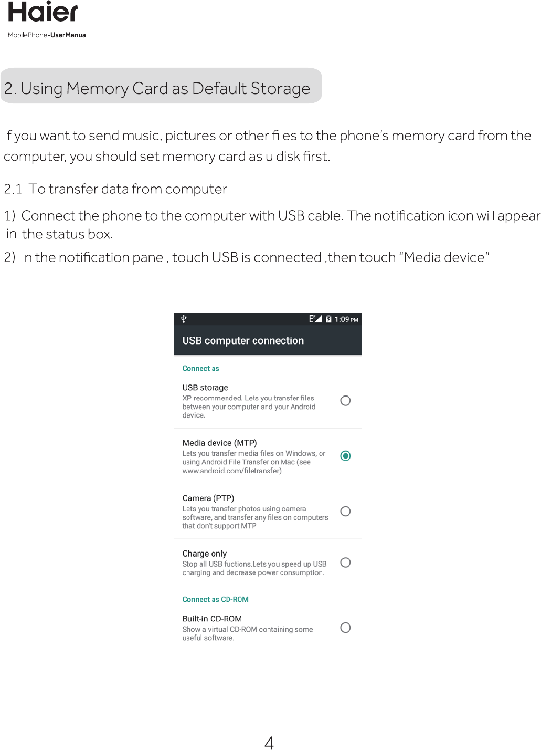The width and height of the screenshot is (541, 750).
Task: Select the Charge only radio button
Action: [x=345, y=562]
